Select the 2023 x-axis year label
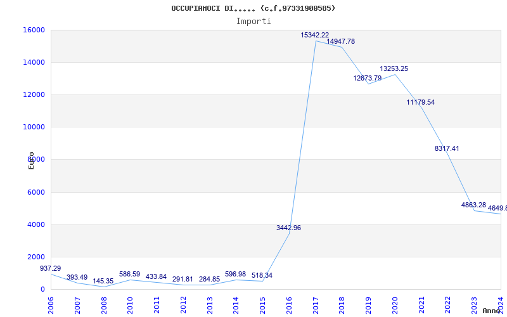 click(x=474, y=305)
